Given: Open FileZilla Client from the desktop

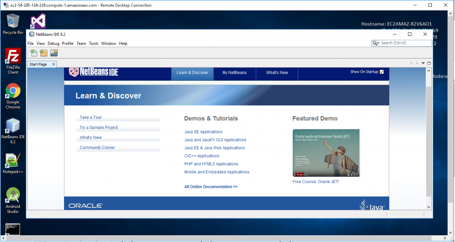Looking at the screenshot, I should tap(13, 61).
